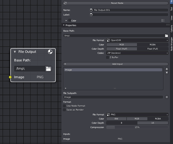173x144 pixels.
Task: Open Color presets list icon
Action: (163, 20)
